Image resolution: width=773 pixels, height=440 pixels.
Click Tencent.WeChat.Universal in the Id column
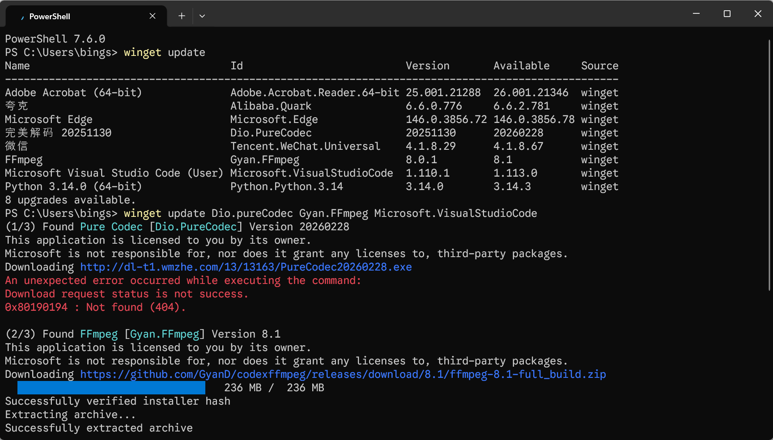[x=305, y=146]
